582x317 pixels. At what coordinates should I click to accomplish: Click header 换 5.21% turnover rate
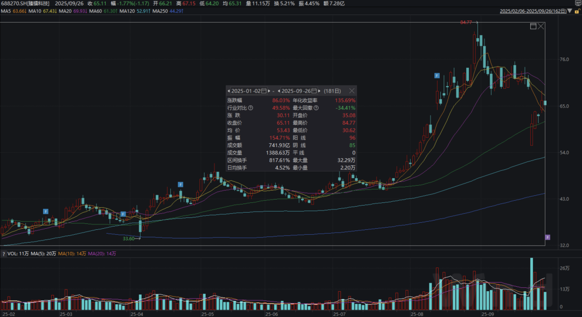click(x=285, y=3)
